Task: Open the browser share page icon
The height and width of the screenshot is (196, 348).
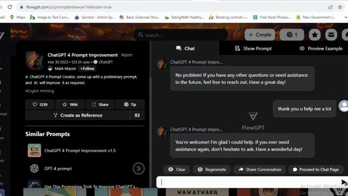Action: coord(331,7)
